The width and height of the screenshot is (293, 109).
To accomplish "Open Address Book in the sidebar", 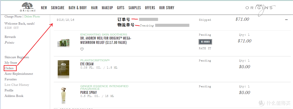I will point(14,96).
